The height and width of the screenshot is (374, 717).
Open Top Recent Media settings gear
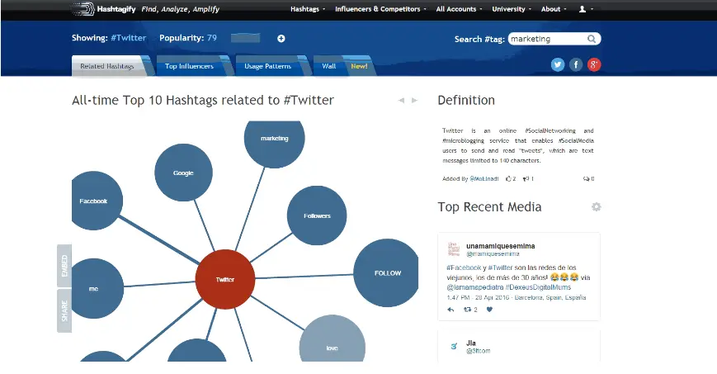(x=596, y=206)
